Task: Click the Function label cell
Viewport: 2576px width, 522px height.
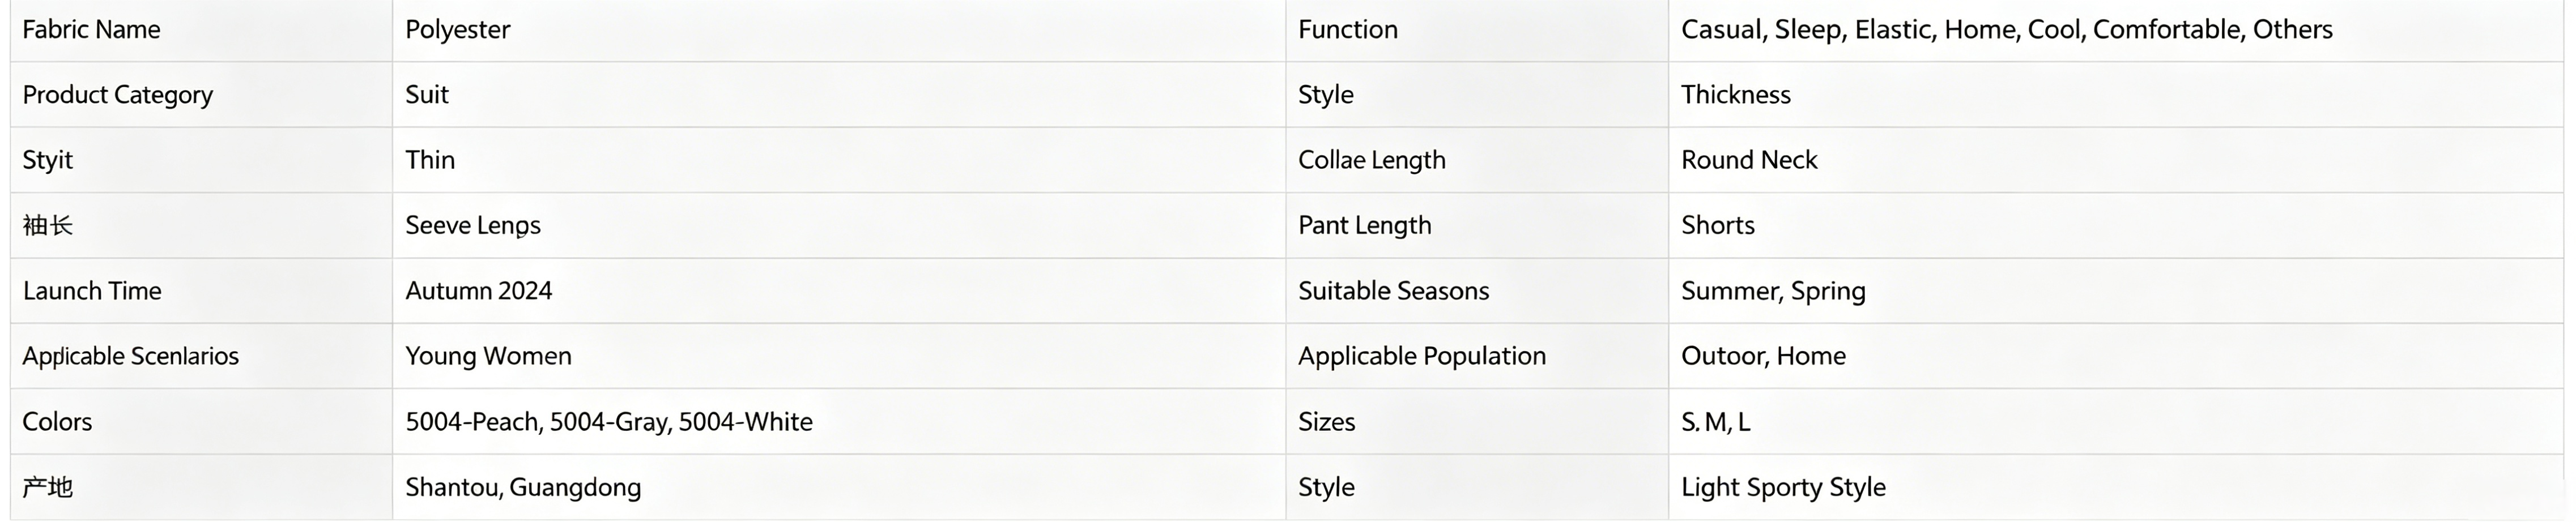Action: pyautogui.click(x=1477, y=30)
